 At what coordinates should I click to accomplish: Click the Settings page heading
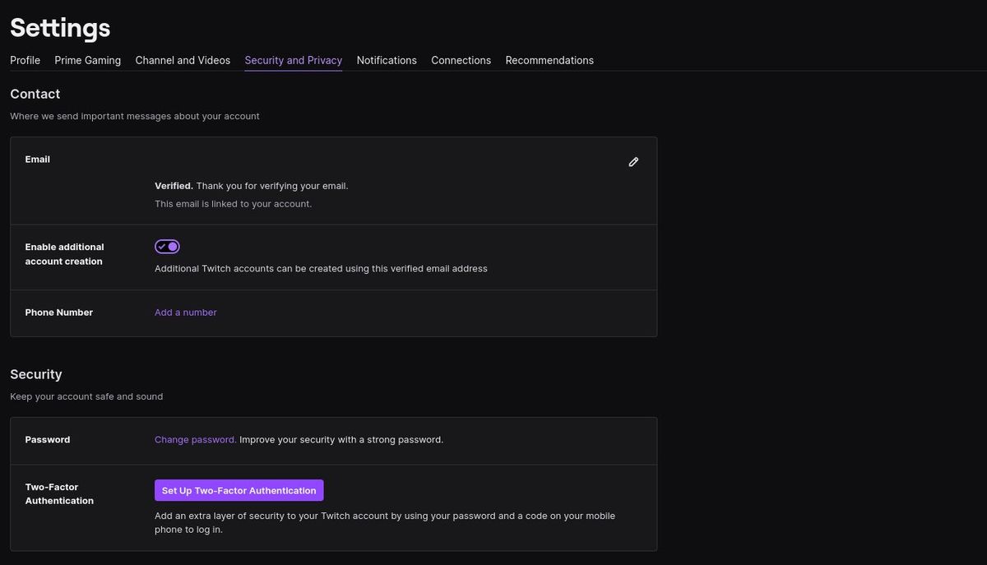pyautogui.click(x=60, y=28)
